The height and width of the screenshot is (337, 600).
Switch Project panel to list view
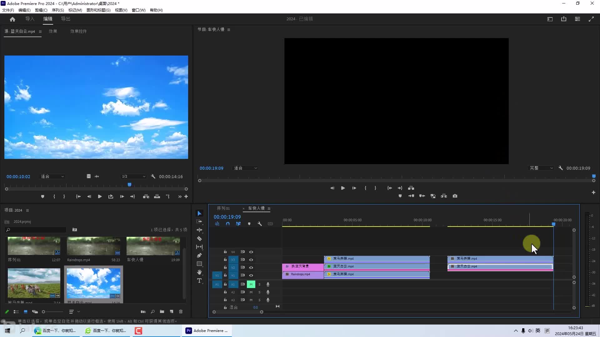pos(16,311)
